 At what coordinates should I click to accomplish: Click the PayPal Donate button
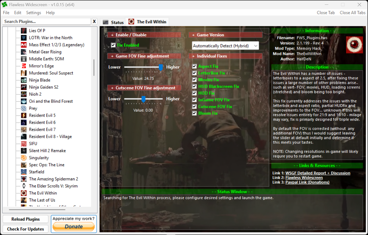click(x=74, y=226)
